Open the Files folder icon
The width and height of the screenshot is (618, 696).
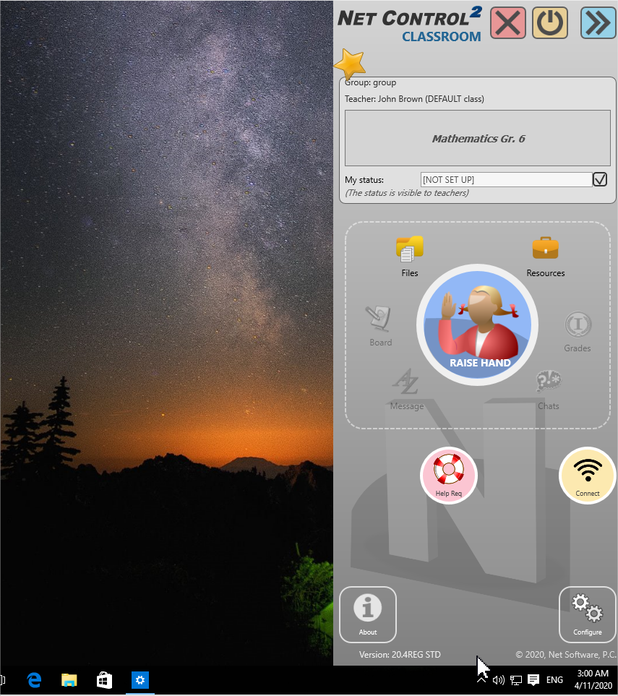pos(409,257)
